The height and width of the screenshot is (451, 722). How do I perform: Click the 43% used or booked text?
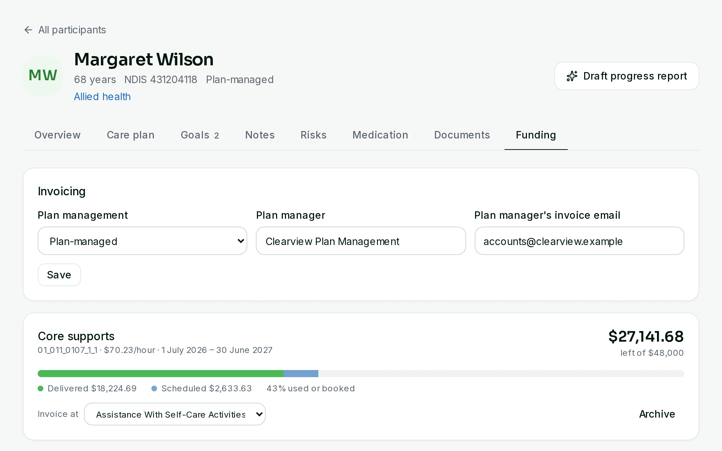coord(311,388)
